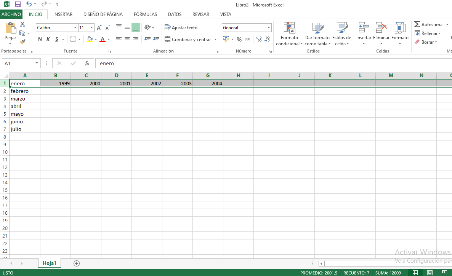452x276 pixels.
Task: Increase font size with the large A icon
Action: 99,28
